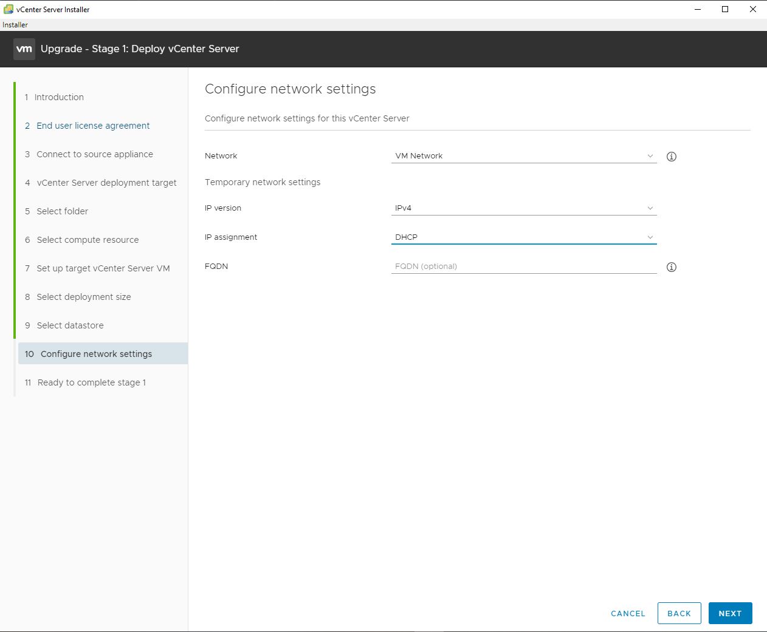Open the IP assignment dropdown set to DHCP
Screen dimensions: 767x632
click(x=524, y=237)
